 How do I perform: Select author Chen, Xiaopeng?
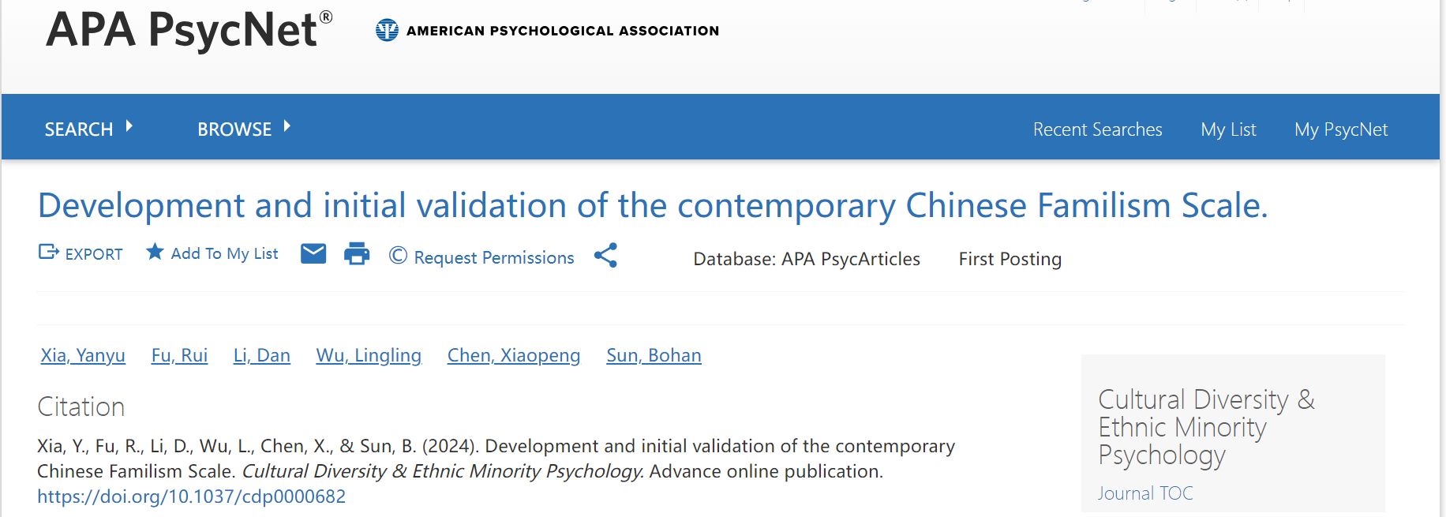coord(514,355)
